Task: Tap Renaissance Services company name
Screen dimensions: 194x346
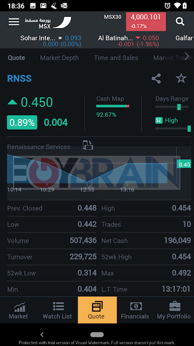Action: [x=39, y=147]
